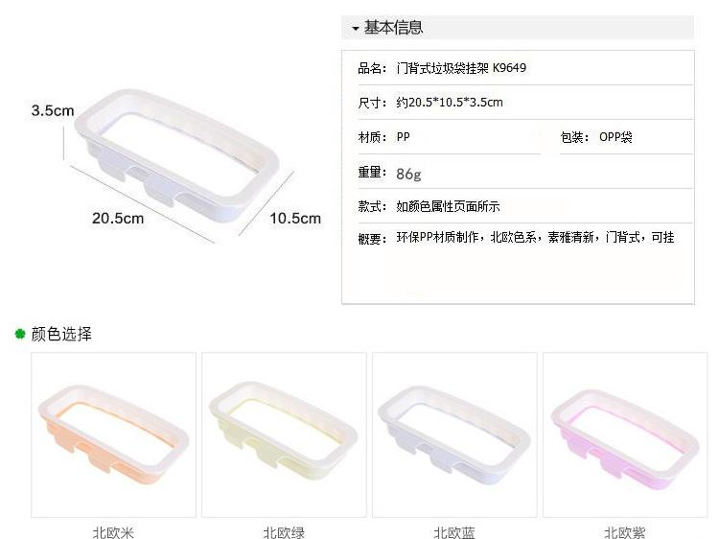
Task: Click the 包装 OPP袋 field
Action: tap(626, 137)
